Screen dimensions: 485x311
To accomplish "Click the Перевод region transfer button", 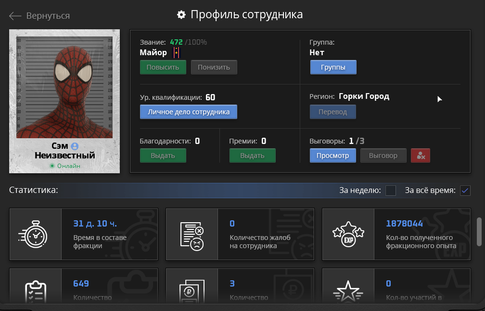I will (333, 112).
